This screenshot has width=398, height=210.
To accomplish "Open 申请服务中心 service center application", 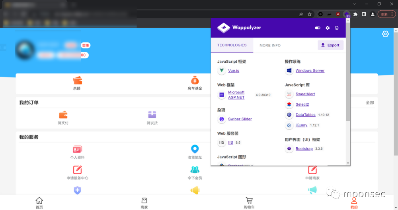I will pos(77,173).
